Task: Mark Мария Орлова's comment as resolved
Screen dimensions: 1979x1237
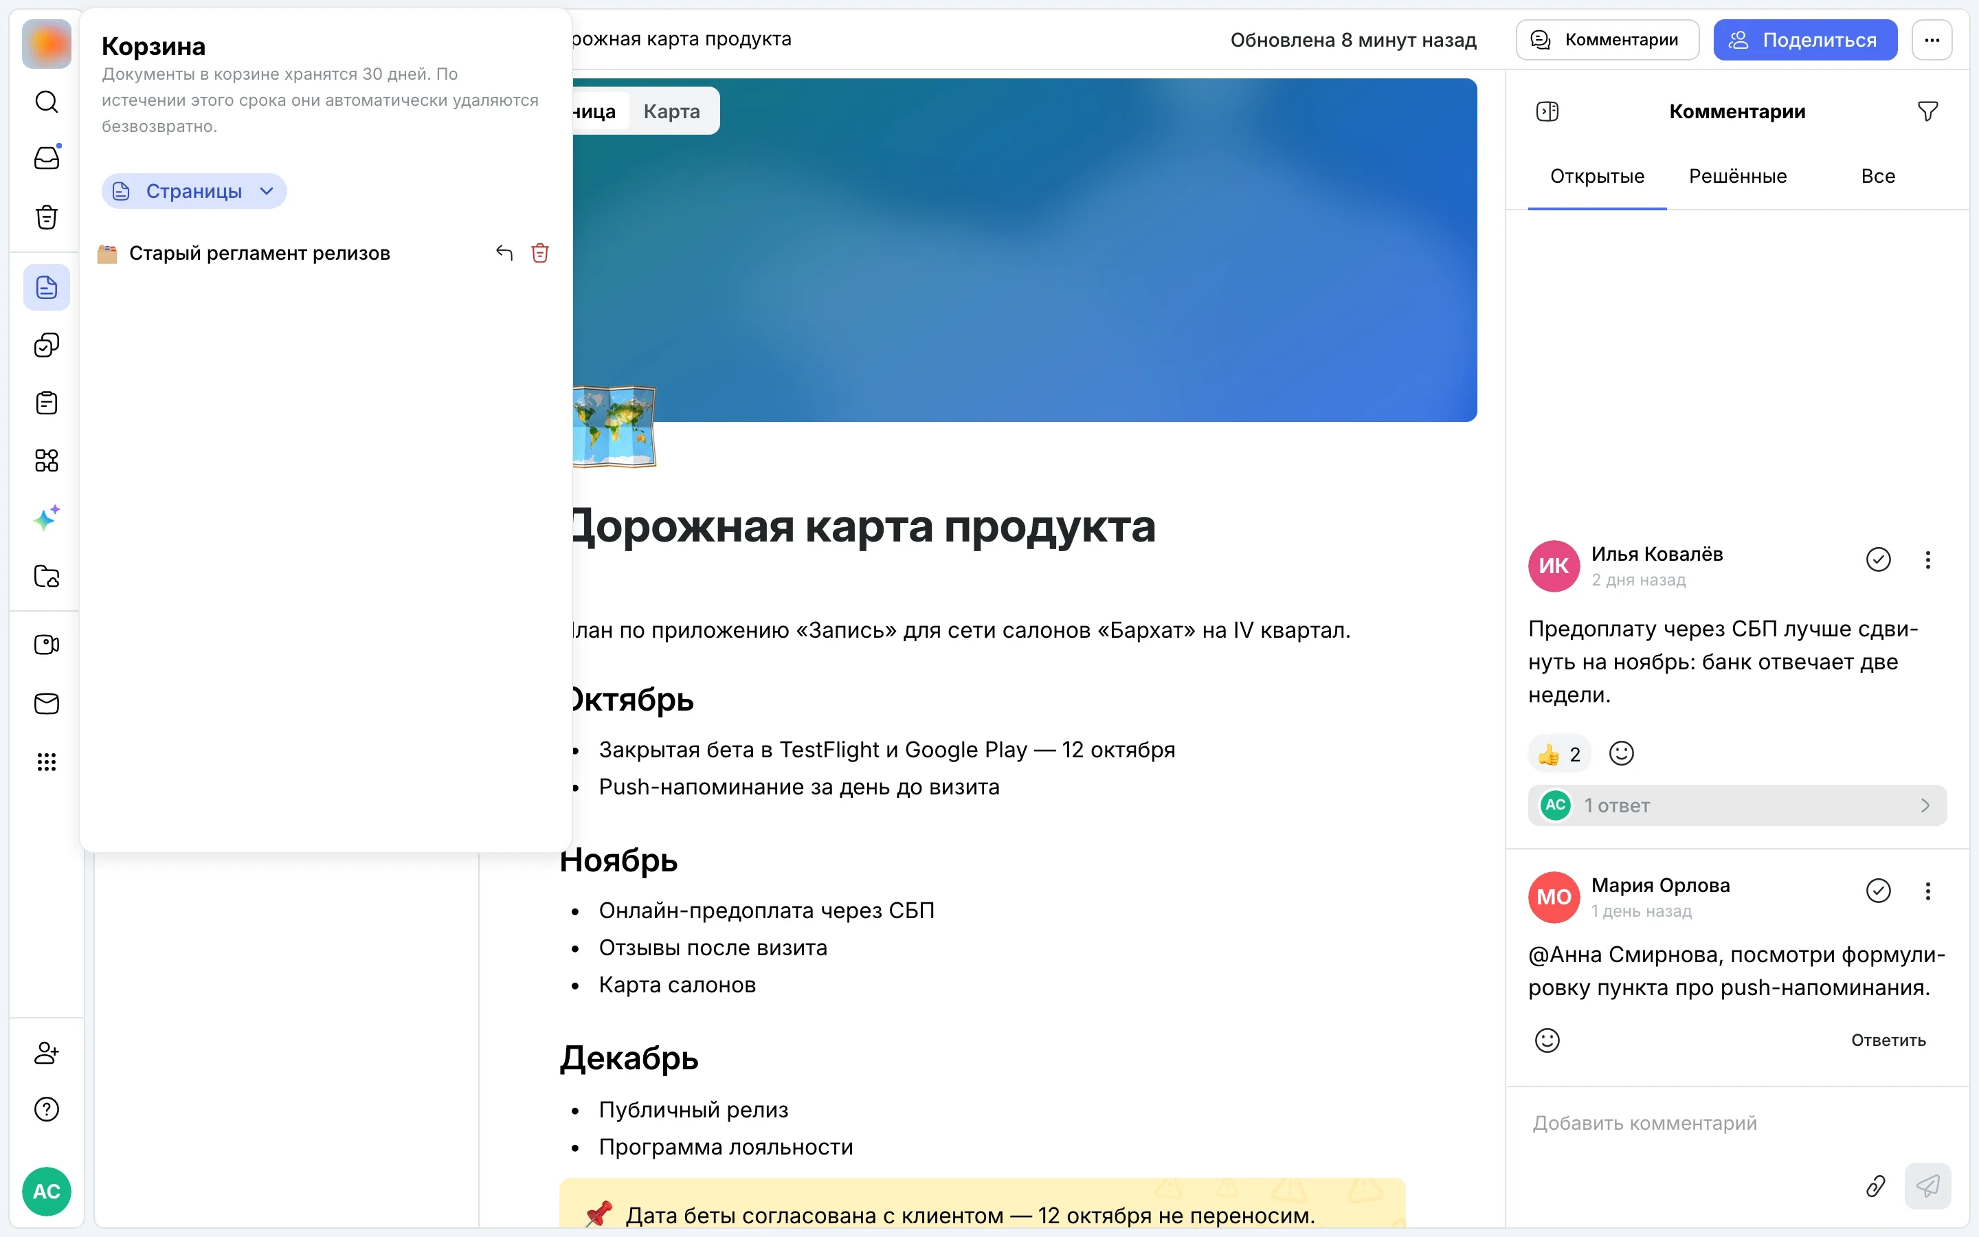Action: (x=1879, y=890)
